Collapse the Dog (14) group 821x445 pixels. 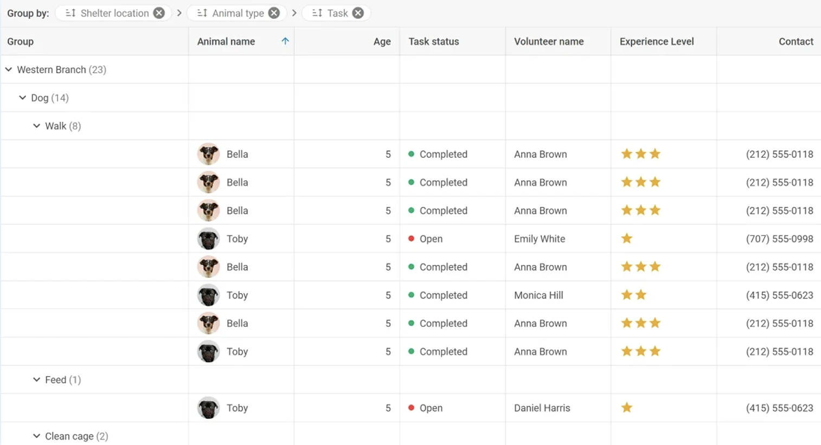tap(22, 98)
